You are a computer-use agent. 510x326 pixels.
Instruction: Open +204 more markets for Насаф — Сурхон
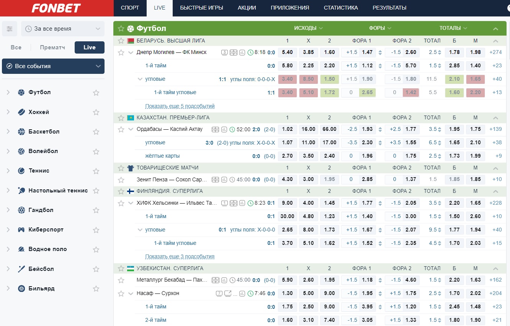point(495,293)
